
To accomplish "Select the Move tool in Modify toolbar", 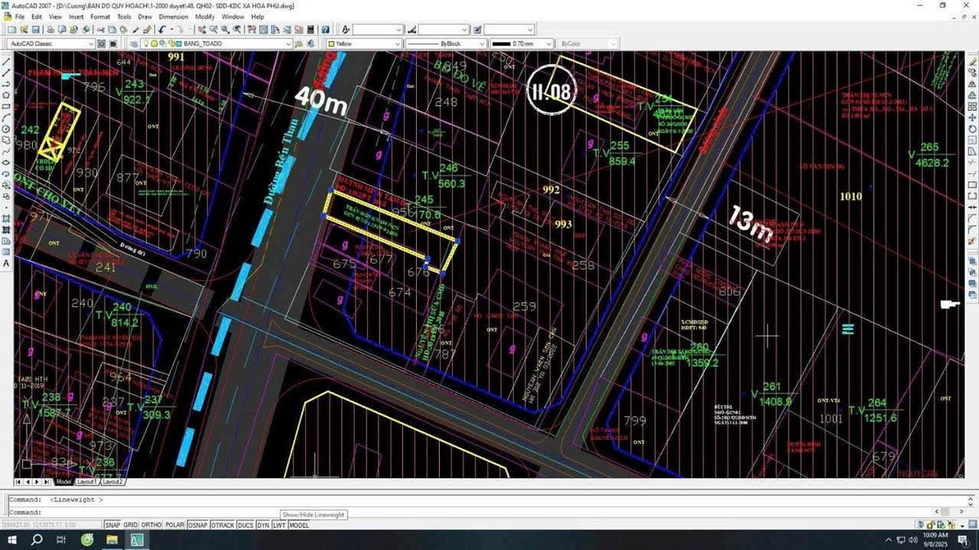I will (972, 118).
